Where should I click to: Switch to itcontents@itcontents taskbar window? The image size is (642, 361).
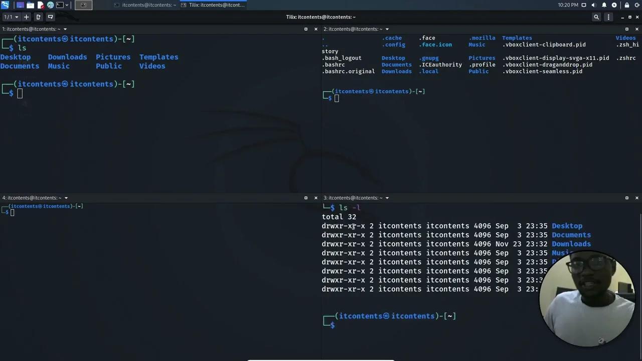(x=144, y=5)
